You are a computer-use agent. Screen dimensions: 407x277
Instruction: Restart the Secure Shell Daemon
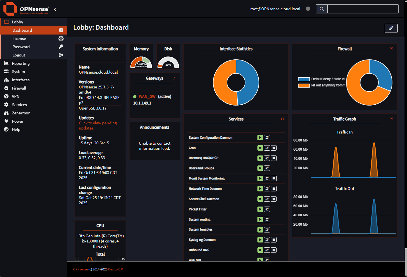(x=267, y=199)
